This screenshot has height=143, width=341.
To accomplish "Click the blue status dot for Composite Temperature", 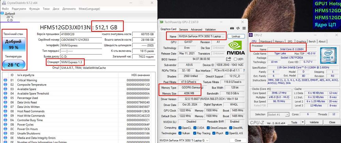I will coord(5,85).
